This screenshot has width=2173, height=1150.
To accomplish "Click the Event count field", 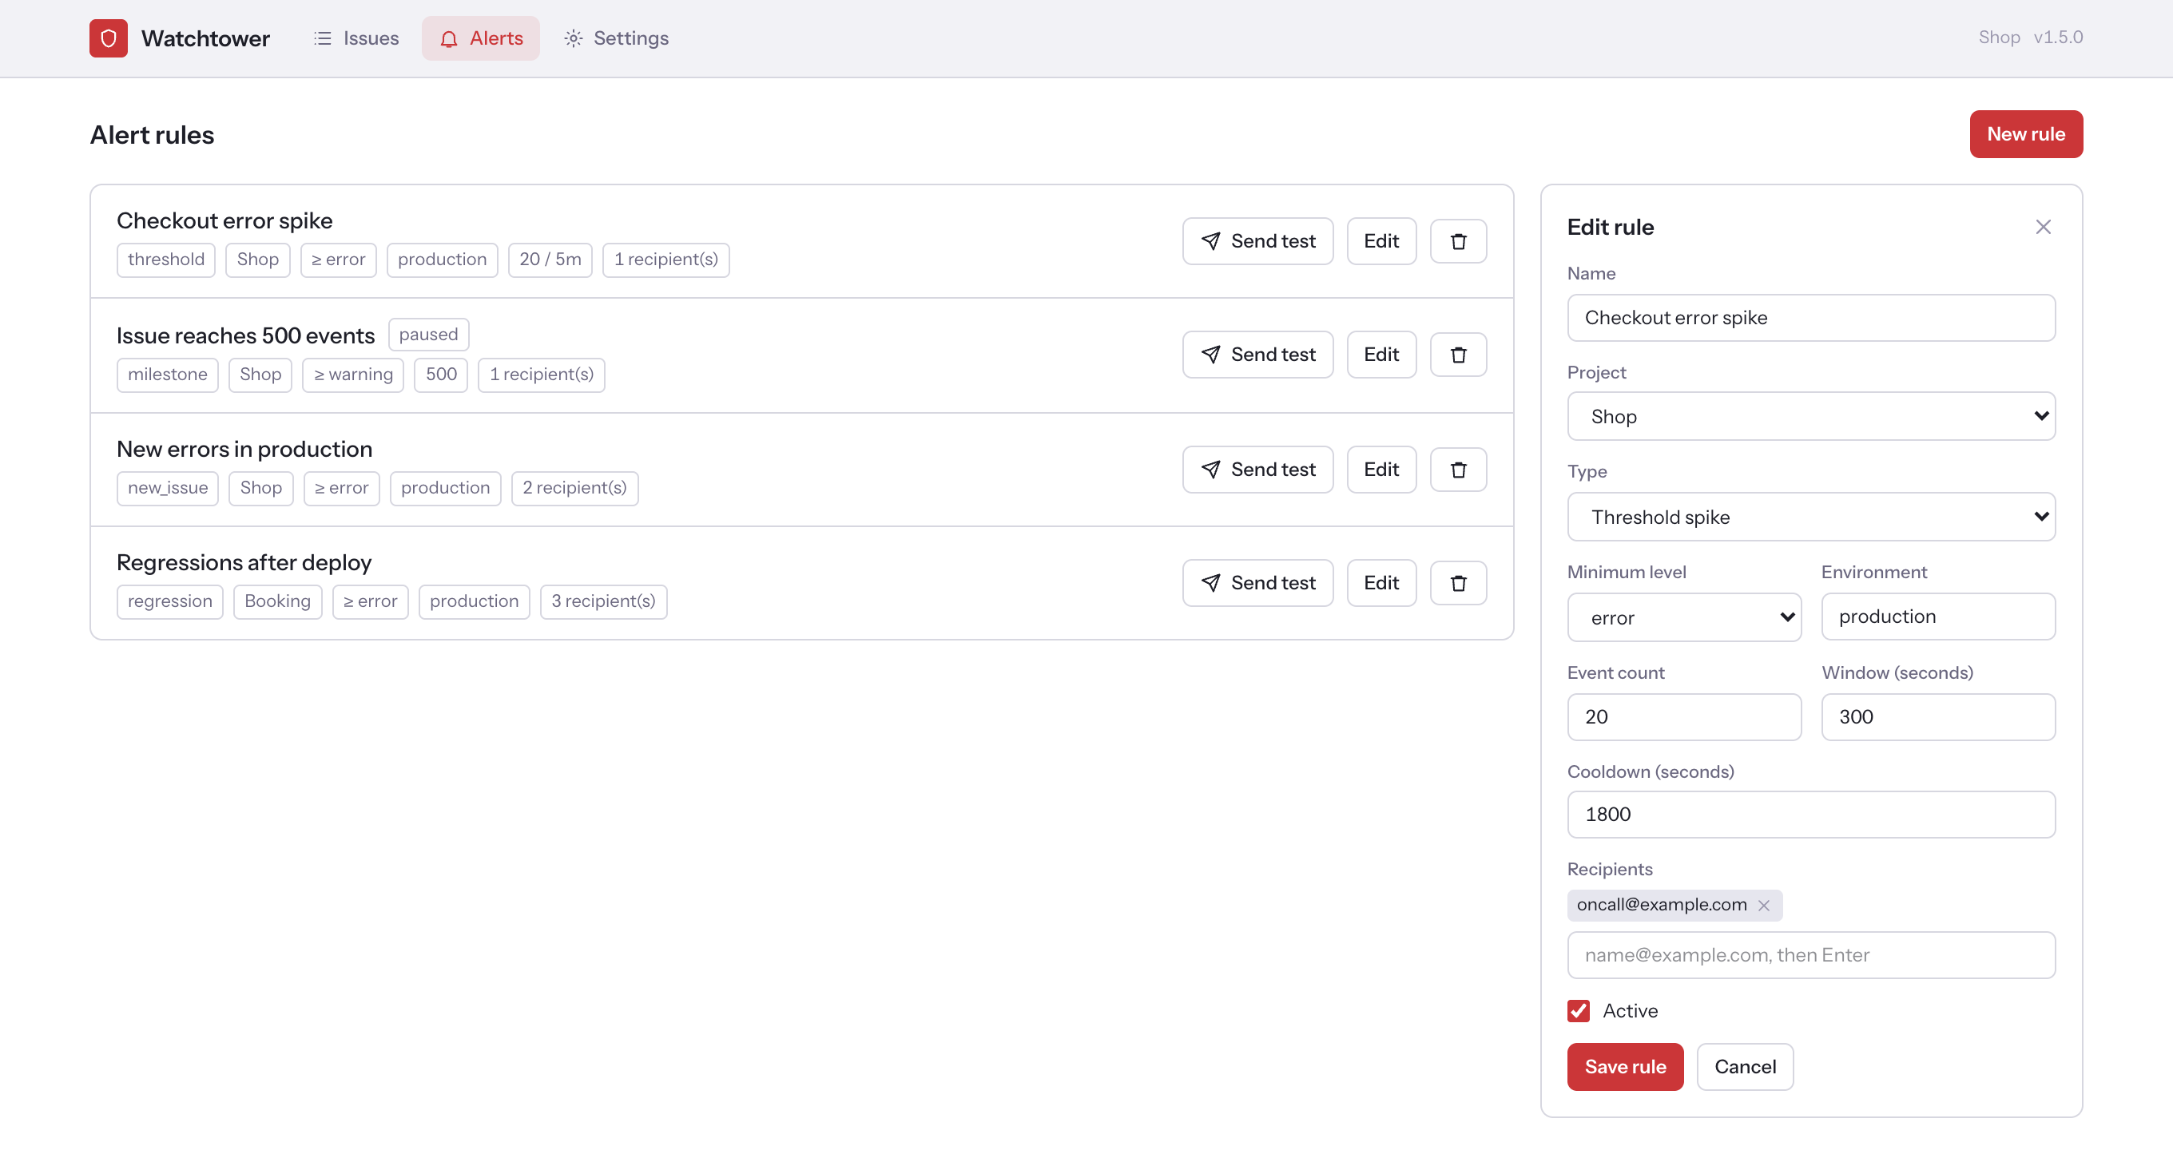I will click(x=1684, y=716).
